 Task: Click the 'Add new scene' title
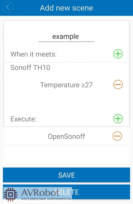pyautogui.click(x=66, y=8)
